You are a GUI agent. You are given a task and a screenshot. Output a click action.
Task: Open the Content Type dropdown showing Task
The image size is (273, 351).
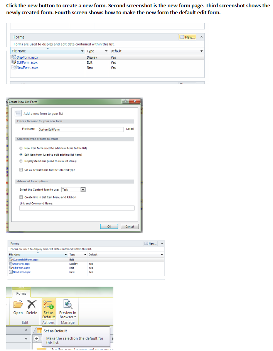83,190
